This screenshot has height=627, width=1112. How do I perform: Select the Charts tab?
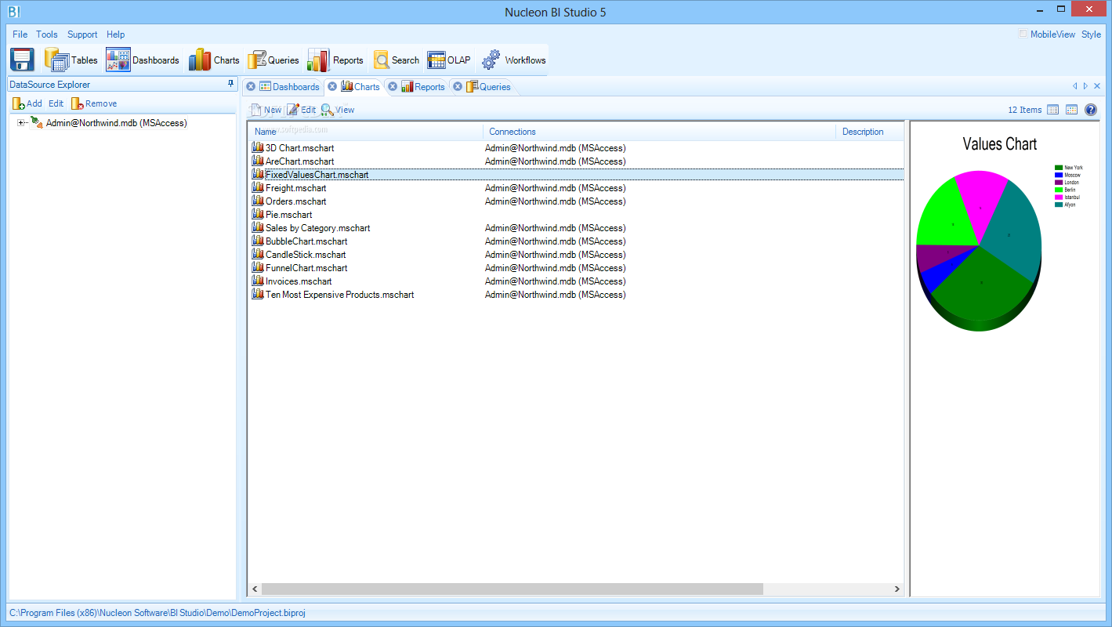360,86
